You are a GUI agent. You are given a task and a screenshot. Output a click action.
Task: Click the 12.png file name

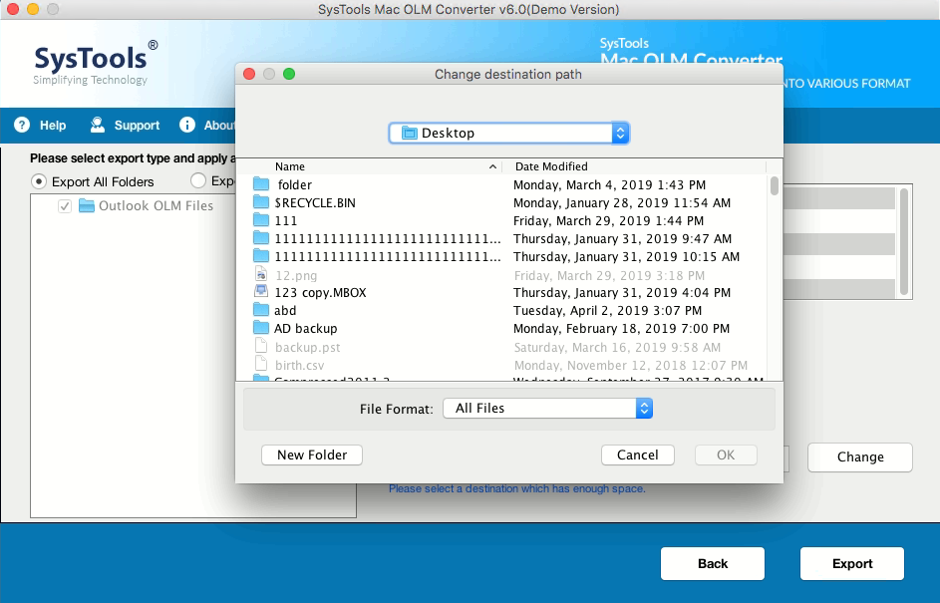tap(296, 276)
